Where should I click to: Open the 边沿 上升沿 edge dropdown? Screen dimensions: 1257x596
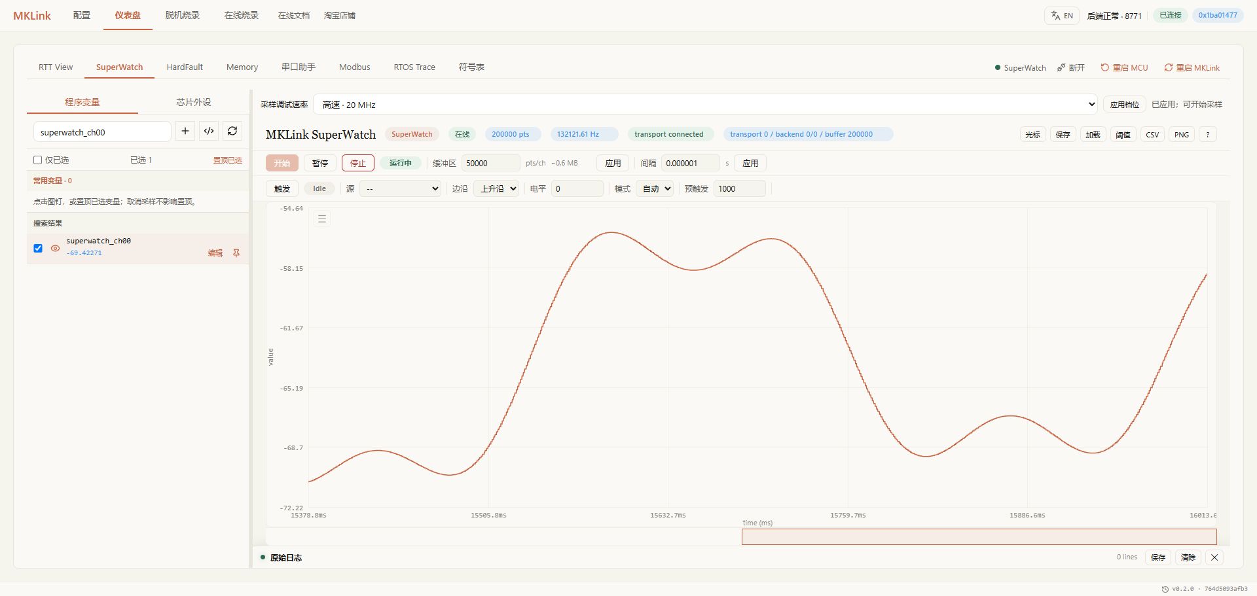pyautogui.click(x=496, y=189)
